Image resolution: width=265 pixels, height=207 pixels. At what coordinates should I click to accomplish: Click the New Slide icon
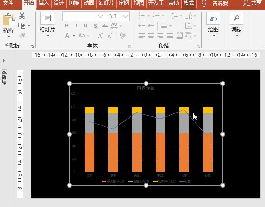[47, 18]
